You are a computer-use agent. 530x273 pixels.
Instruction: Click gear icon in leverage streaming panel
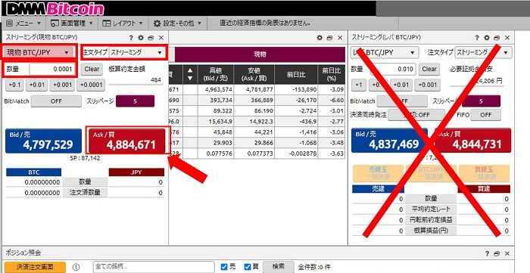coord(487,38)
